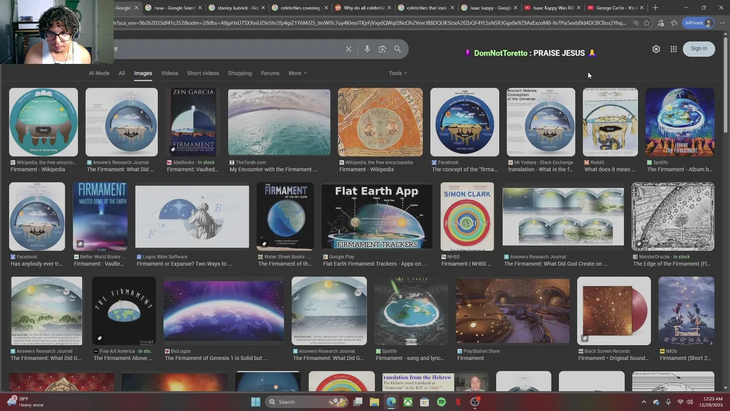The image size is (730, 411).
Task: Open the Windows Start menu
Action: 255,402
